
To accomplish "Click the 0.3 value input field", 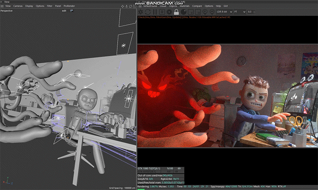I will point(250,12).
